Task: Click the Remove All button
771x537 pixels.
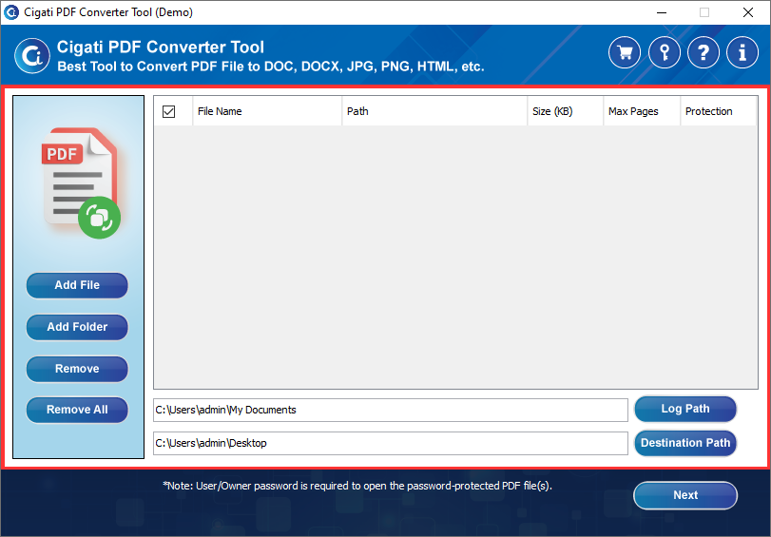Action: tap(77, 410)
